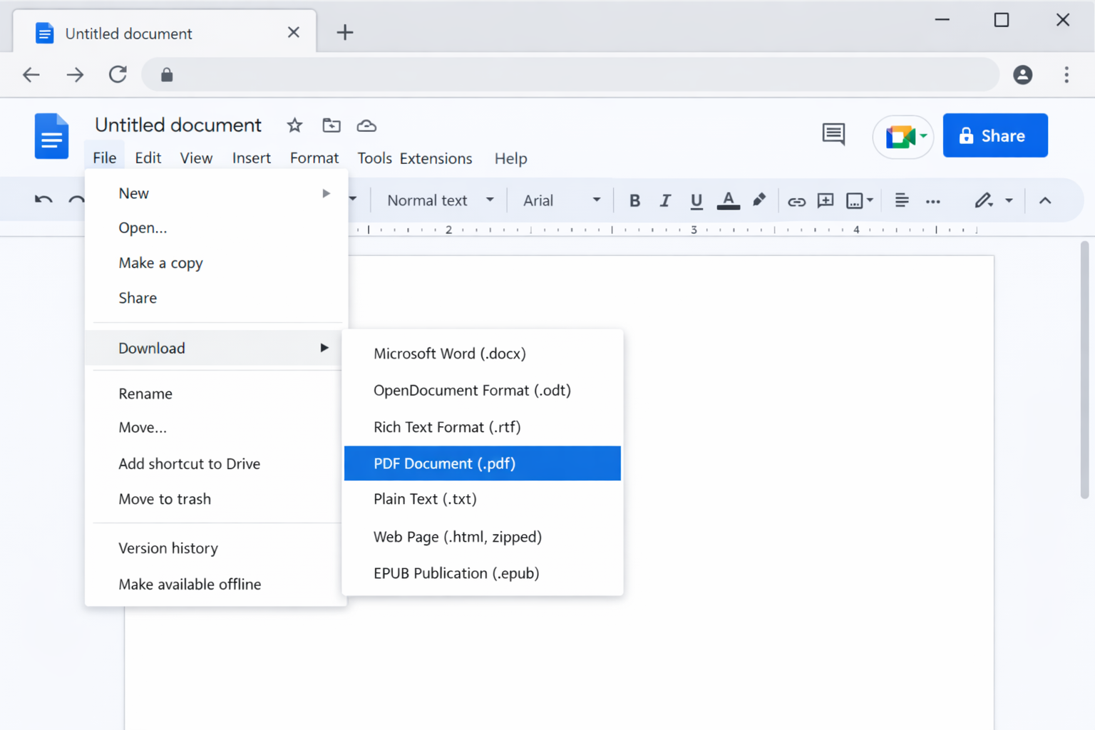Click the Insert link icon

coord(796,202)
